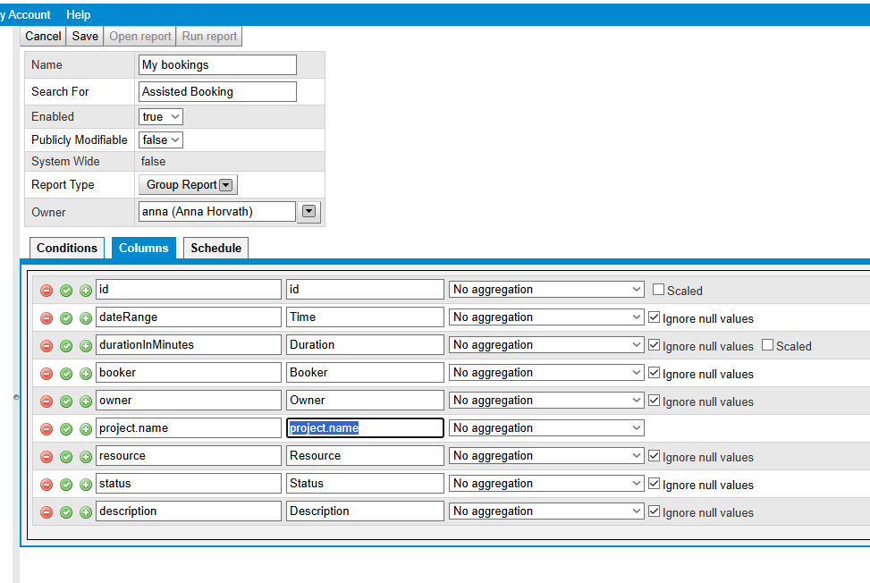Add row after dateRange with green plus icon
870x583 pixels.
coord(86,318)
